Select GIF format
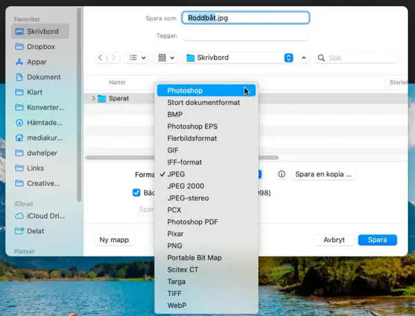Viewport: 415px width, 316px height. pos(206,150)
